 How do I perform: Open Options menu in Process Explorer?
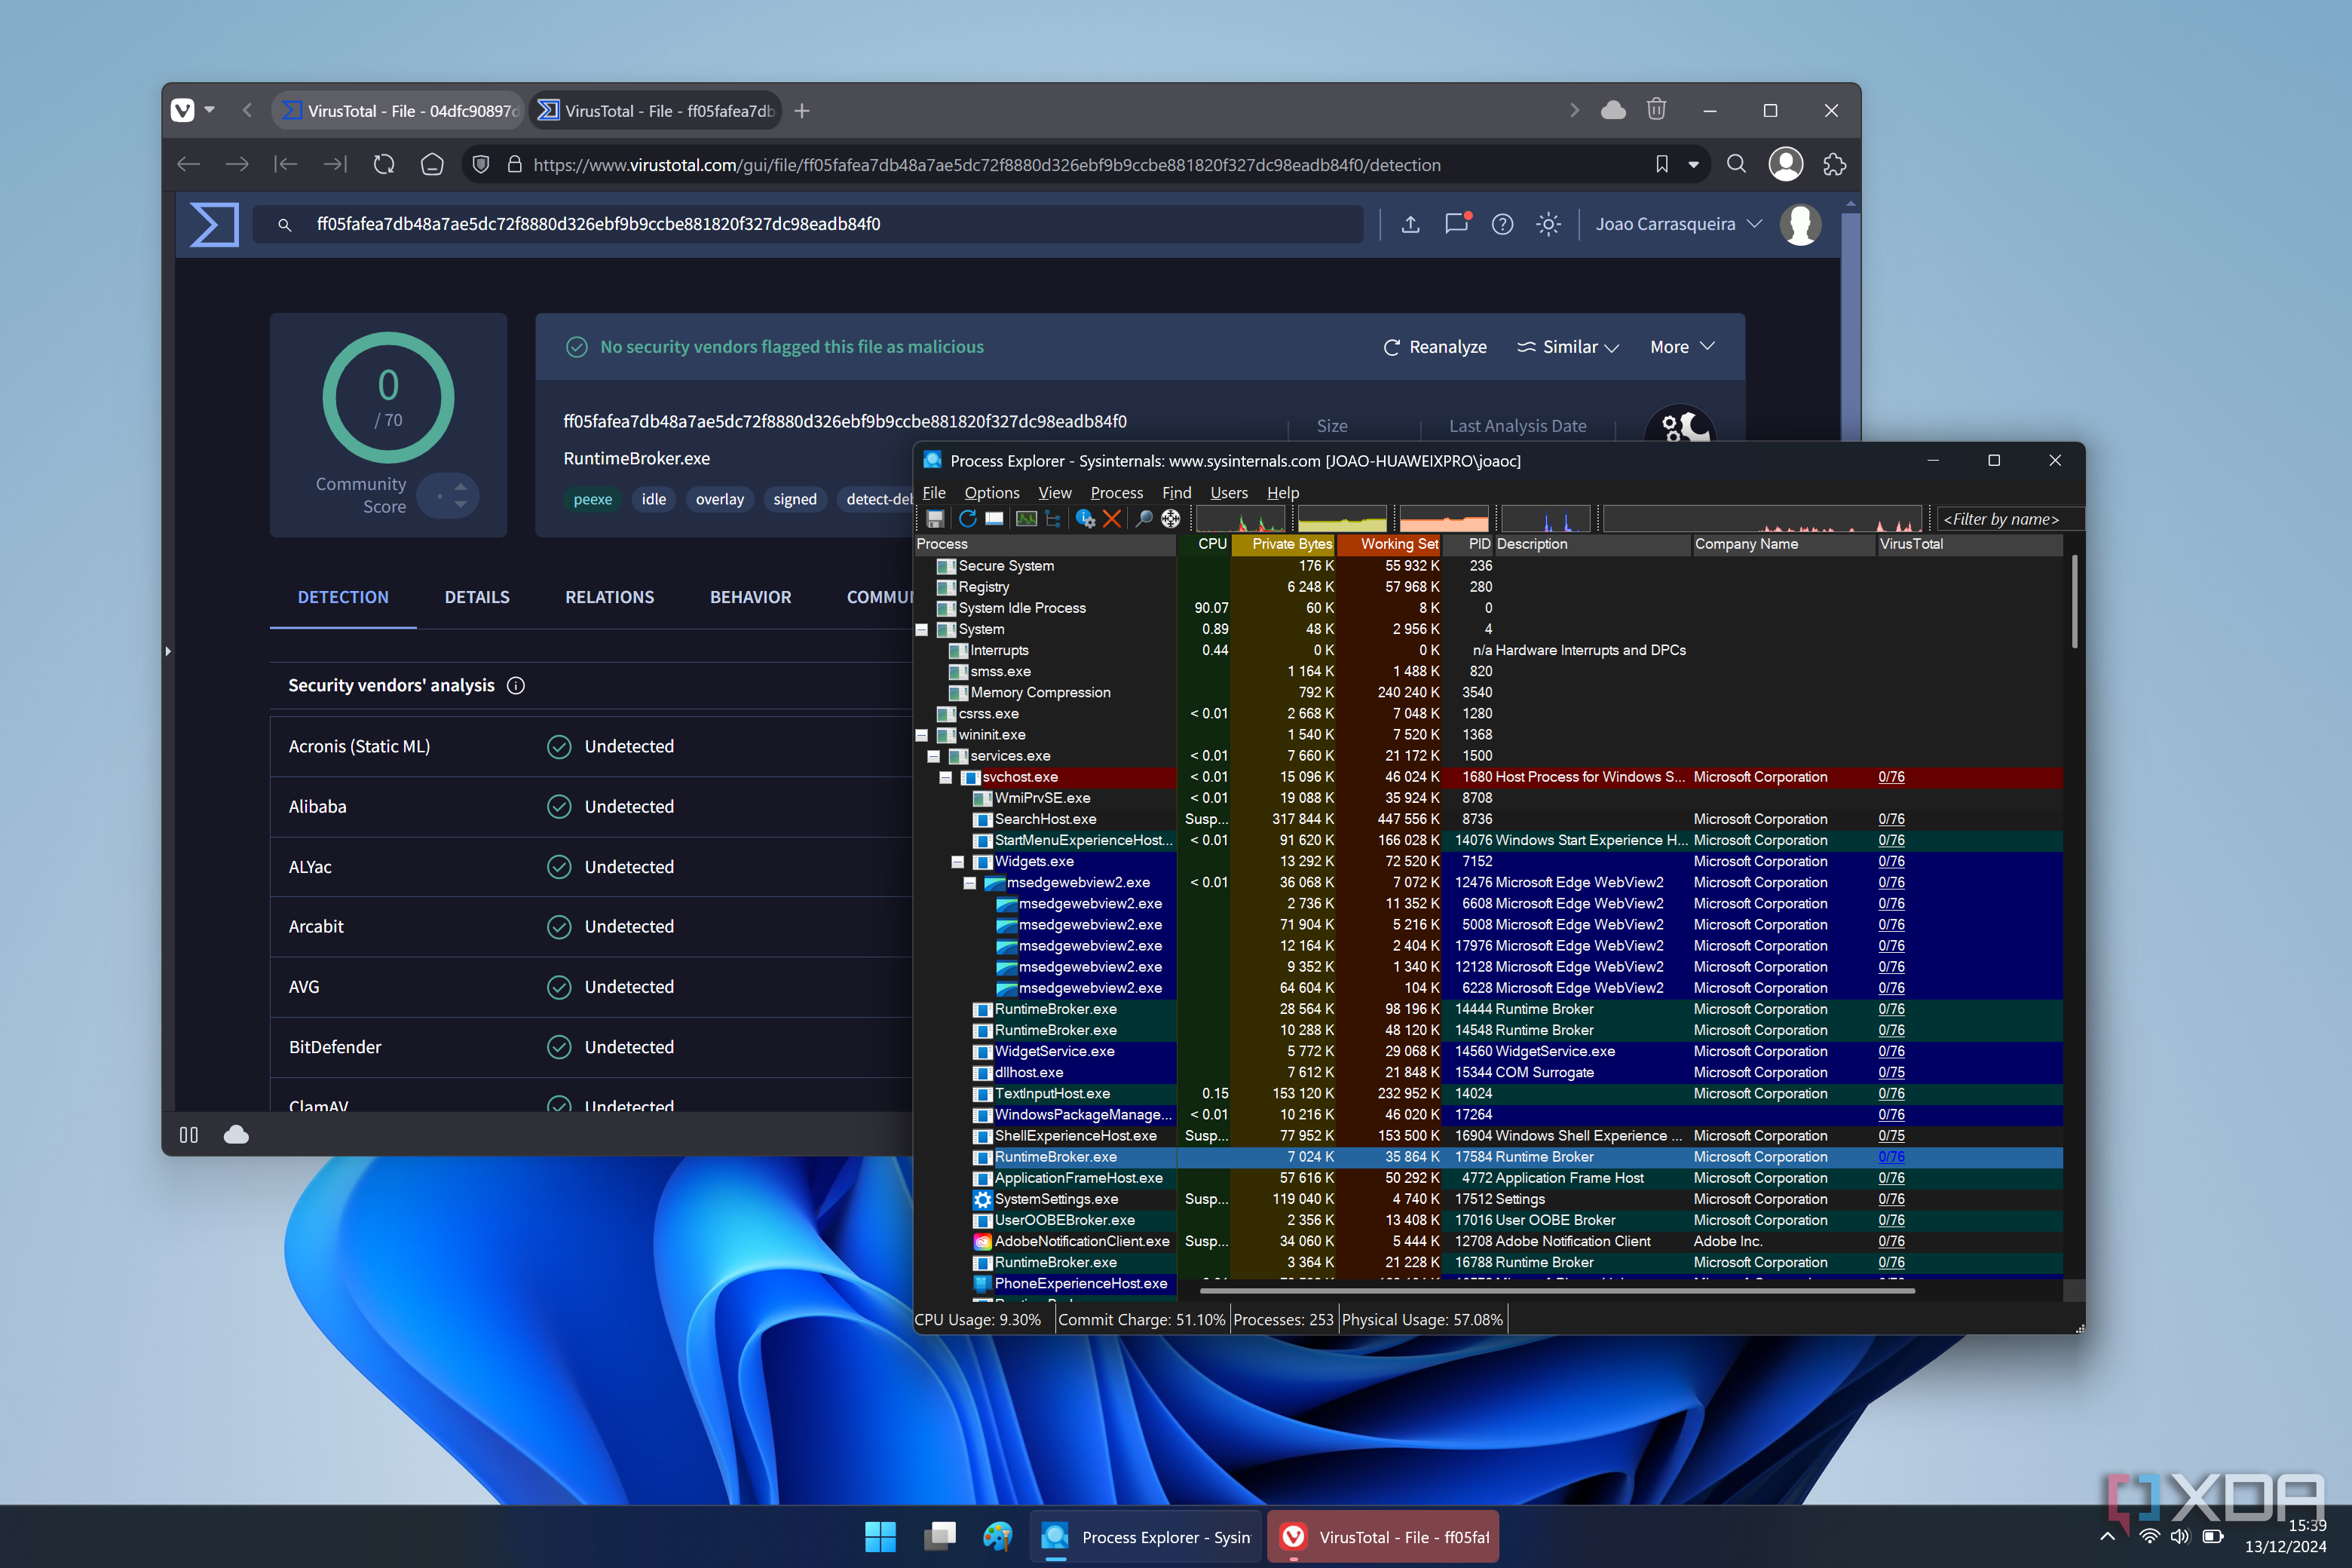point(992,493)
